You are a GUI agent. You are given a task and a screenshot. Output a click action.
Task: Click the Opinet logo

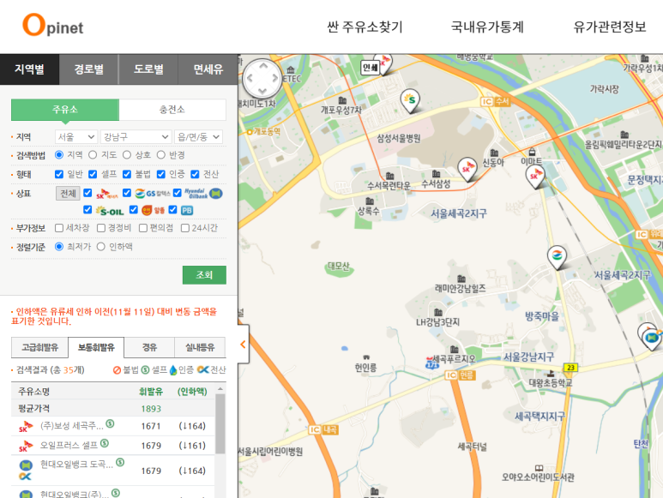click(x=53, y=25)
